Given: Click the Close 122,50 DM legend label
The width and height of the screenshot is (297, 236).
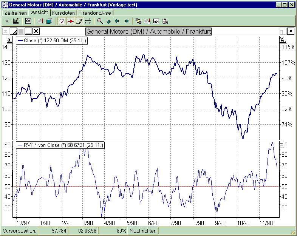Looking at the screenshot, I should click(52, 40).
